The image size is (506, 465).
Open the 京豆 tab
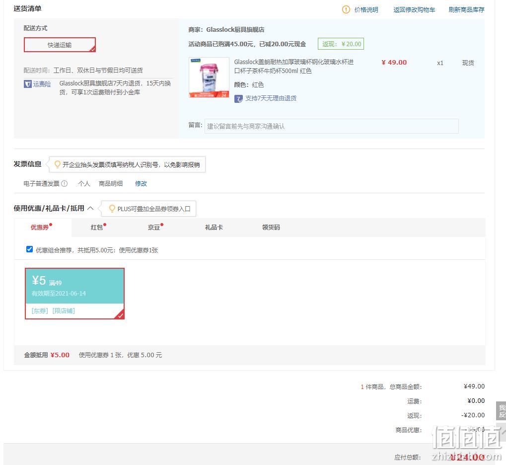point(154,228)
